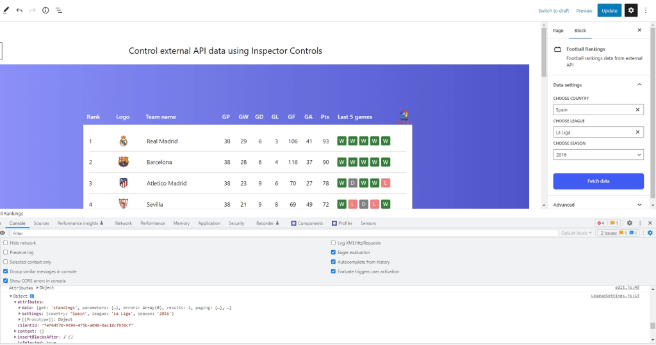The image size is (656, 345).
Task: Click the page title heading text
Action: pyautogui.click(x=225, y=51)
